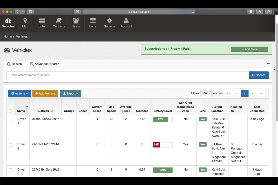Go to Users page icon
The width and height of the screenshot is (278, 185).
click(x=76, y=21)
